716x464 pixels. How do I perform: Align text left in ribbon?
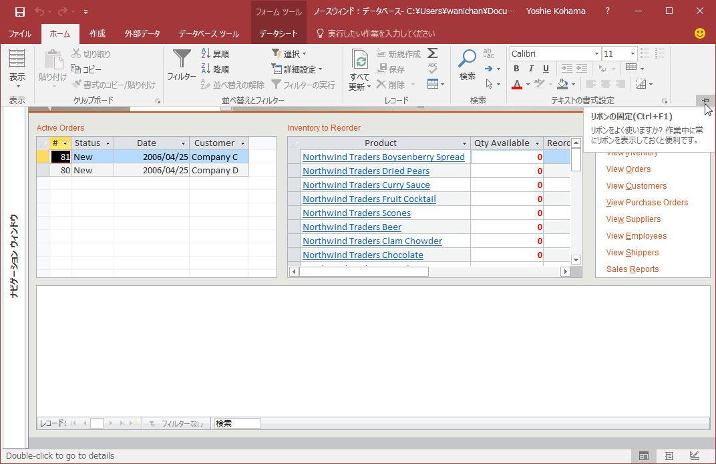coord(591,84)
